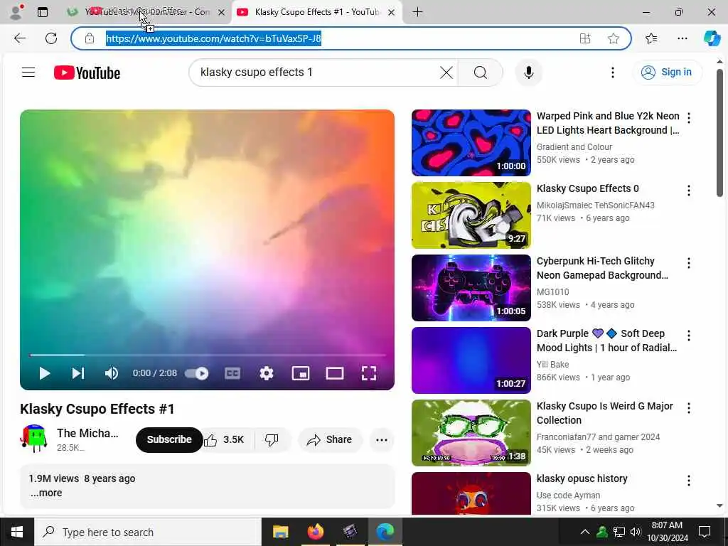Close Klasky Csupo Effects #1 tab
This screenshot has height=546, width=728.
(x=392, y=13)
